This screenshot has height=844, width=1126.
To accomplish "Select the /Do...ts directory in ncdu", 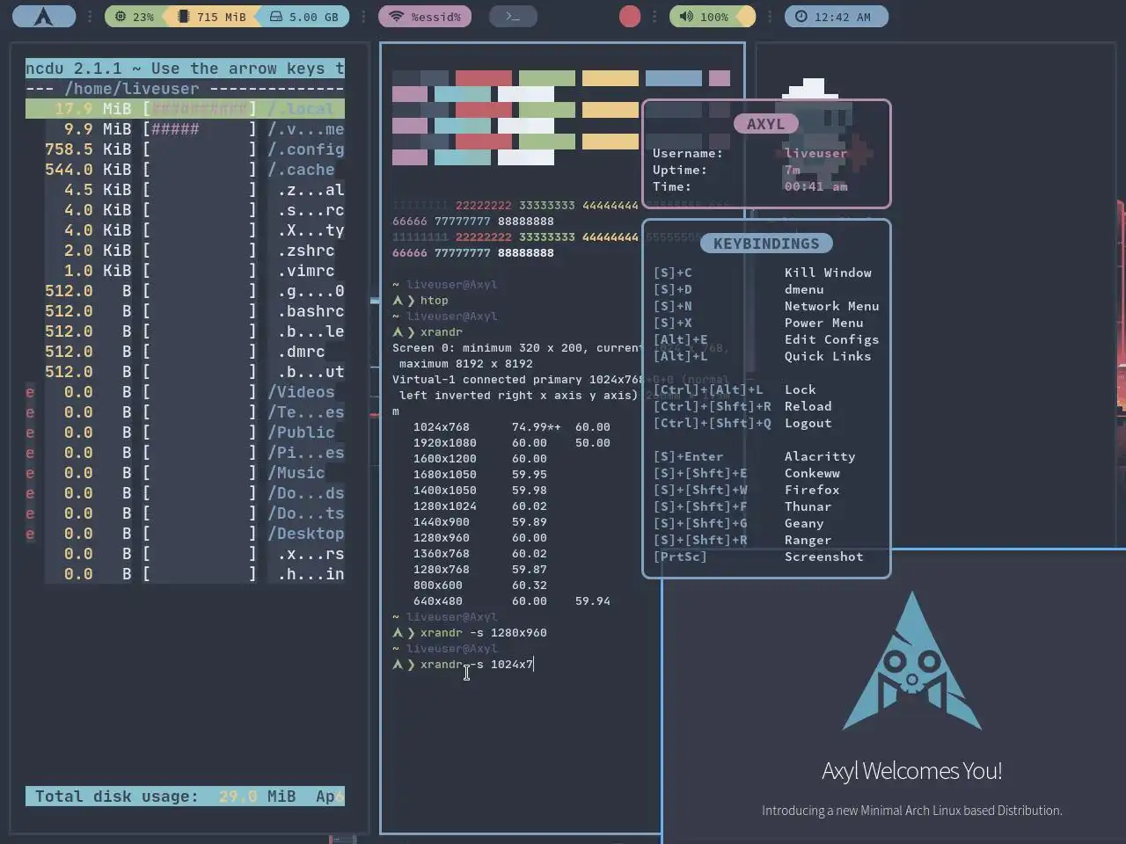I will pos(185,513).
